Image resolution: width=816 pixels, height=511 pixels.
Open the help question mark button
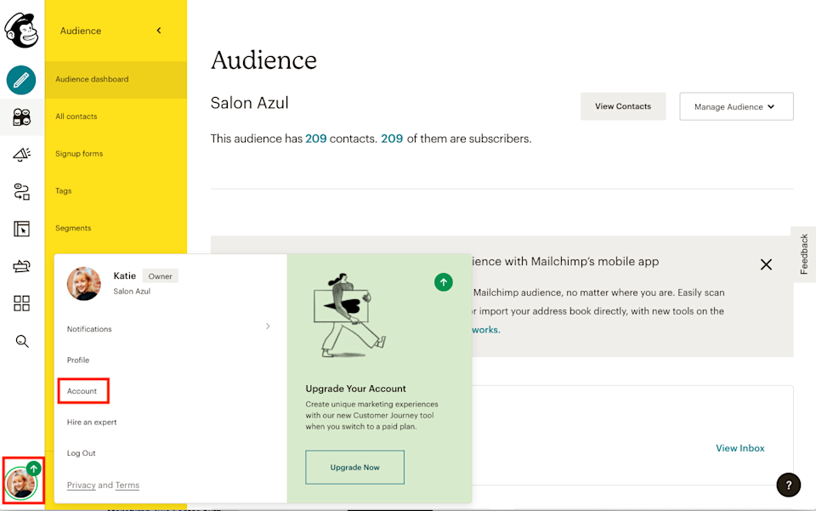coord(788,485)
